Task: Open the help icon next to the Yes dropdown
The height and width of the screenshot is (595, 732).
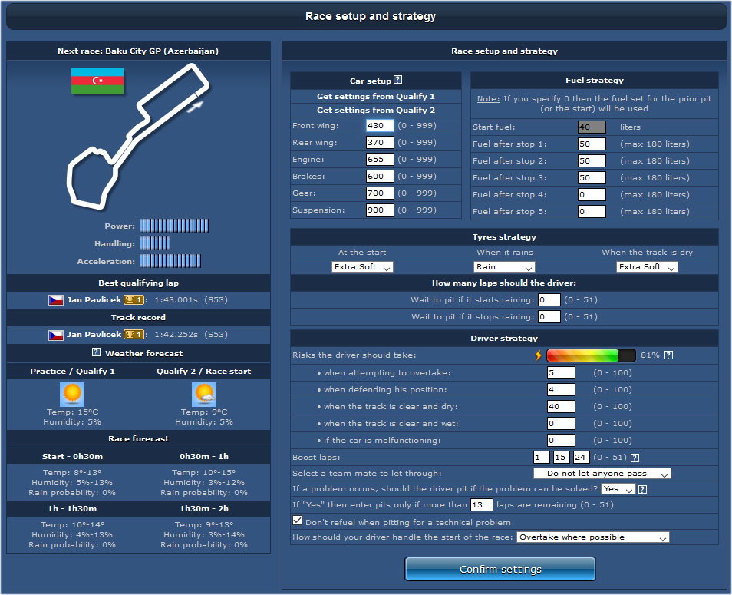Action: [643, 488]
